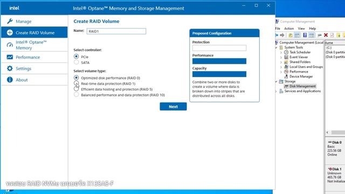Image resolution: width=345 pixels, height=194 pixels.
Task: Click Show/Hide Action Pane toolbar icon
Action: pyautogui.click(x=312, y=35)
